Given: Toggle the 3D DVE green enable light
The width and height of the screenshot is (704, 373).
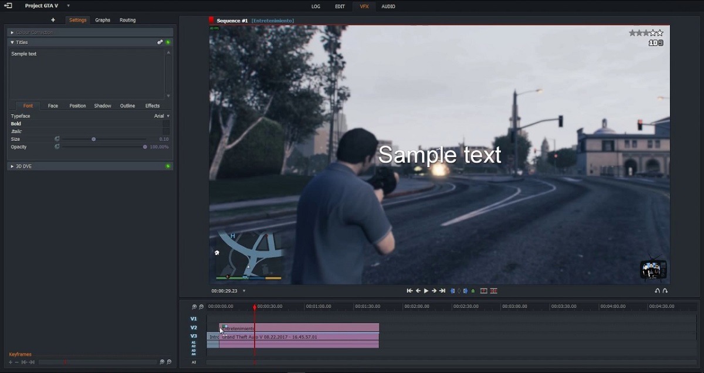Looking at the screenshot, I should click(168, 166).
